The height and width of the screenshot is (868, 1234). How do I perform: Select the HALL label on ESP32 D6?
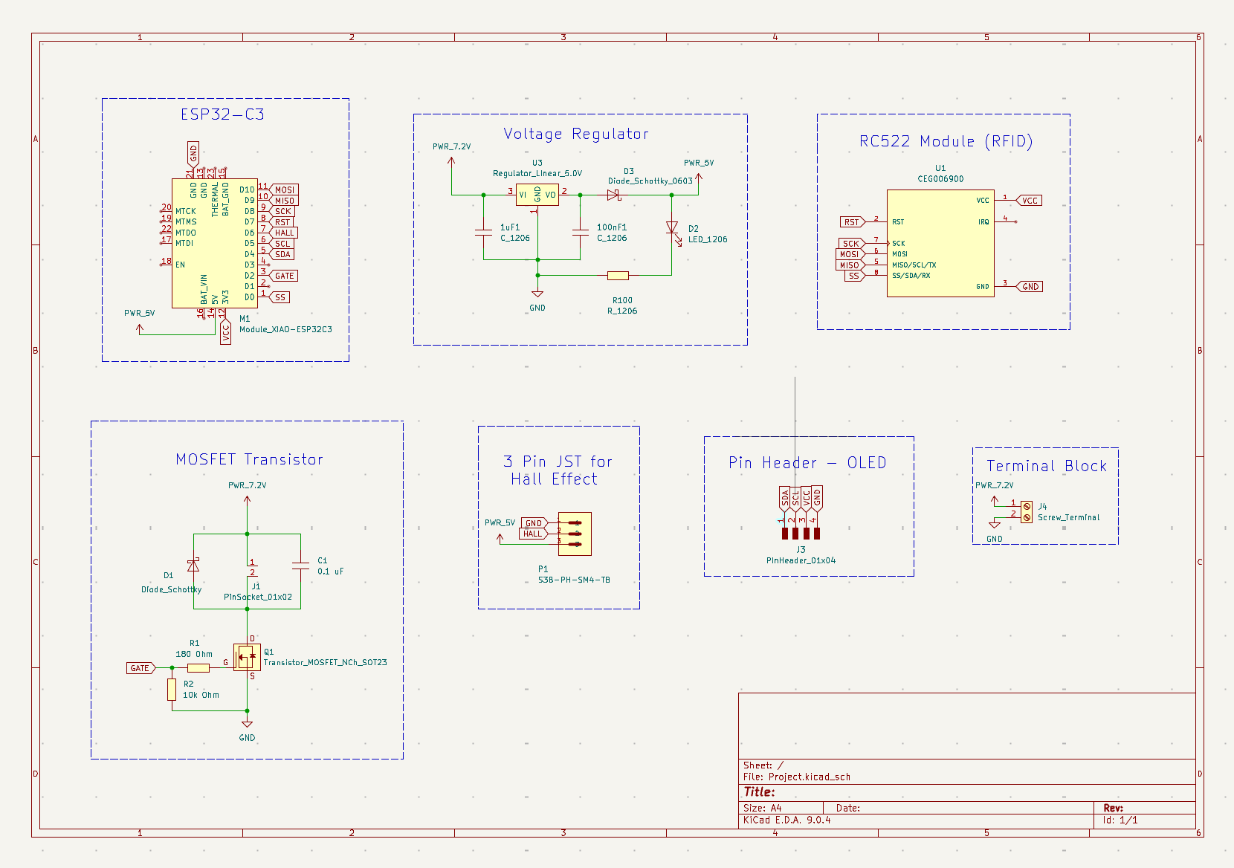click(283, 233)
